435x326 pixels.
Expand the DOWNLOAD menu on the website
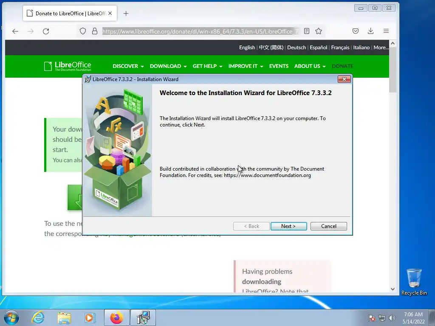(168, 66)
